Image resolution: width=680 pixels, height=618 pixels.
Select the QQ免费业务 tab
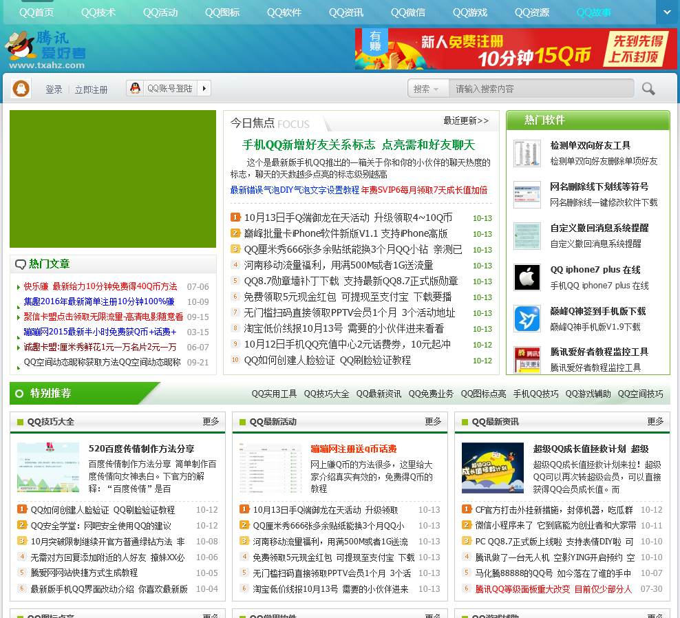click(431, 394)
